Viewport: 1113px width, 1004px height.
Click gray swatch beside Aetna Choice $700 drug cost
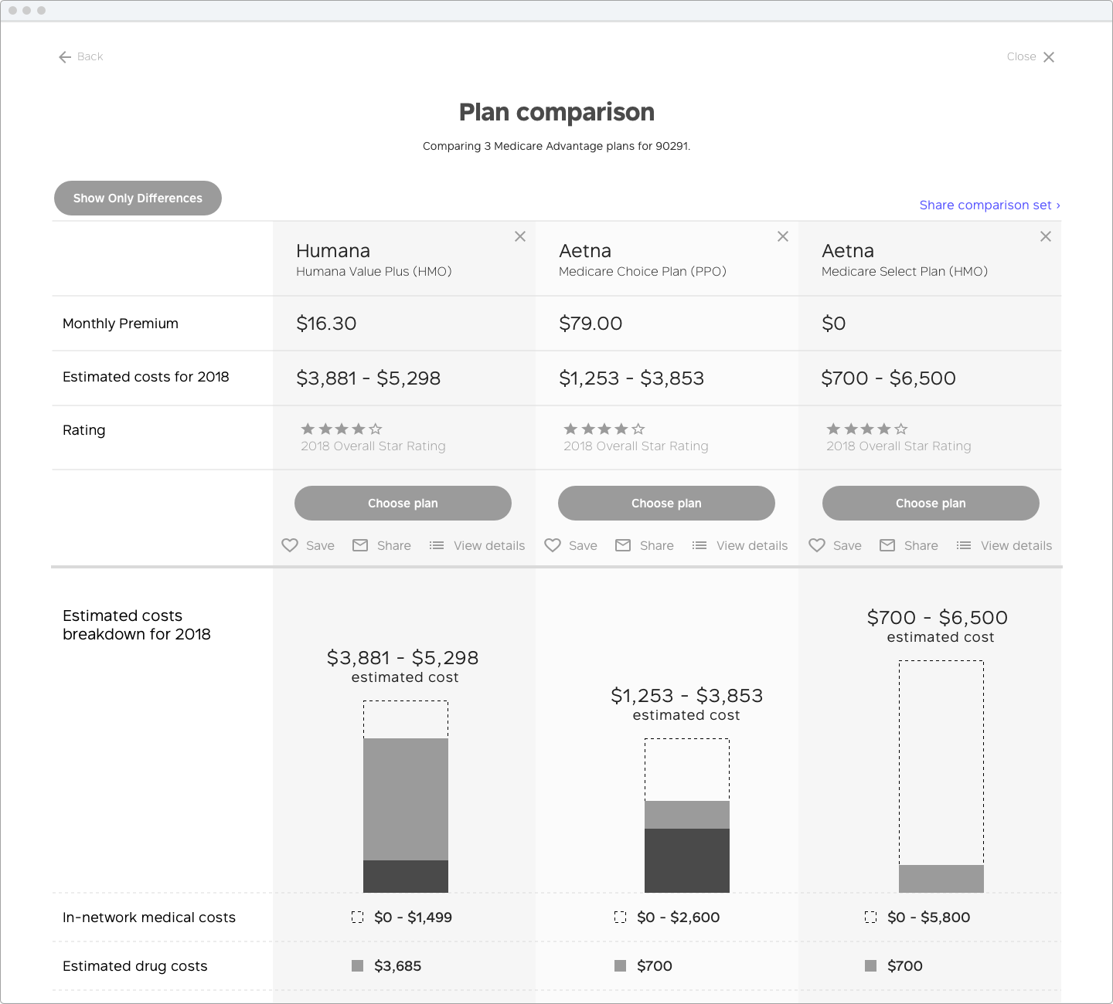click(x=620, y=966)
